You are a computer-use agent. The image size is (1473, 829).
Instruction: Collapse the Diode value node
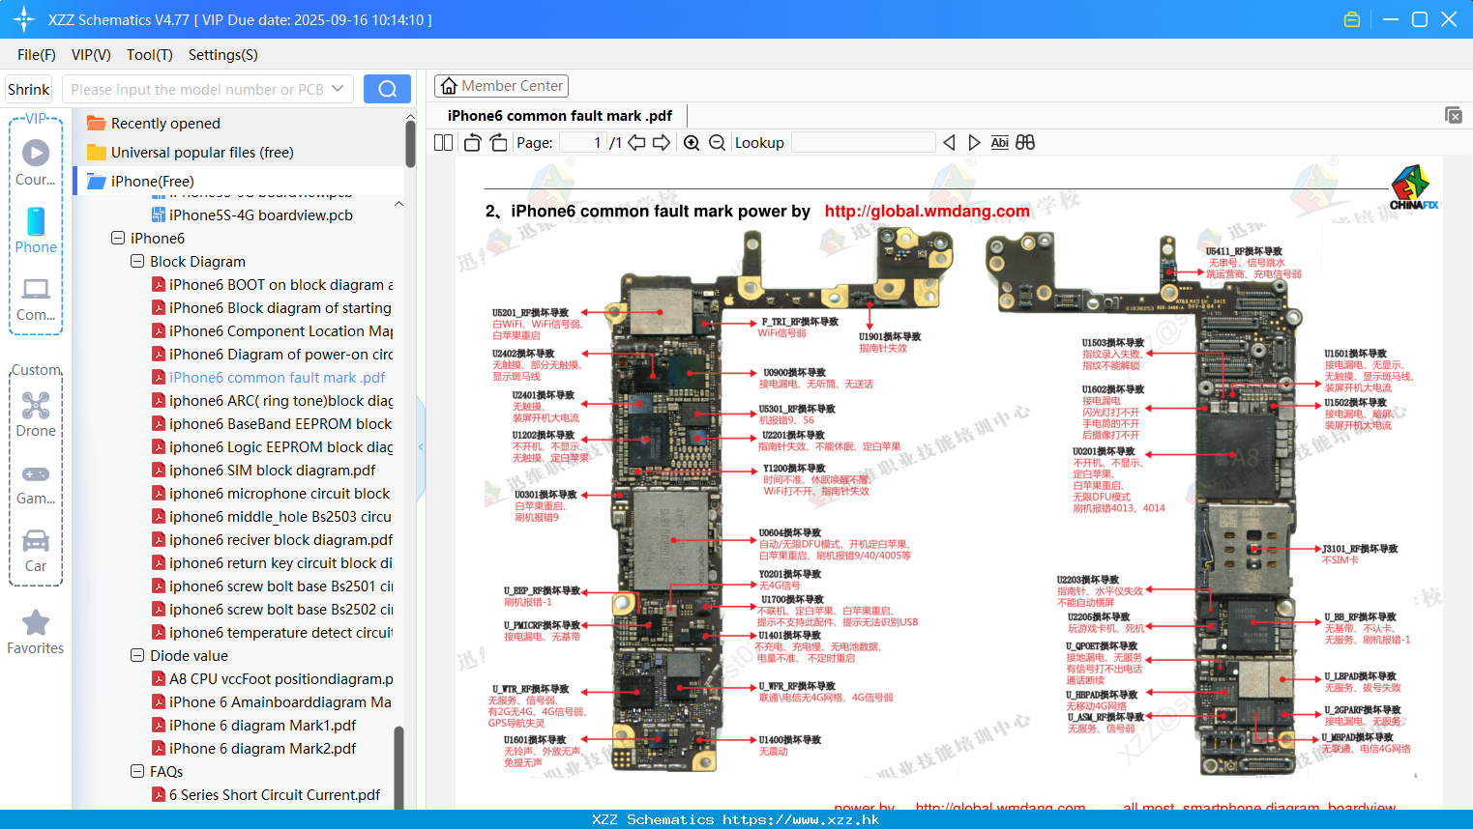point(137,655)
